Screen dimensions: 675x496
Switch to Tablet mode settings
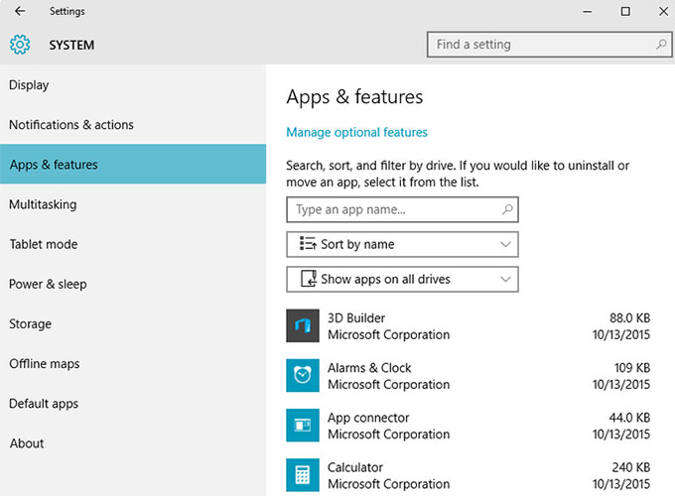133,244
